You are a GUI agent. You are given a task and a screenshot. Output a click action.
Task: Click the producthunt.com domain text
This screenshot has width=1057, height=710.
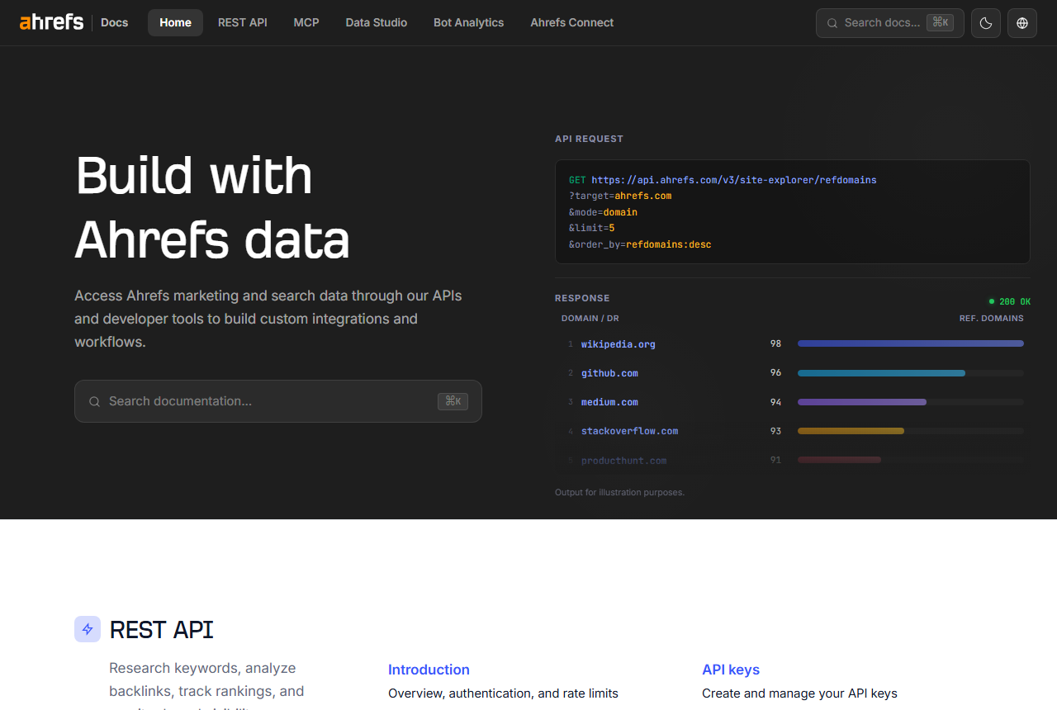click(x=624, y=461)
